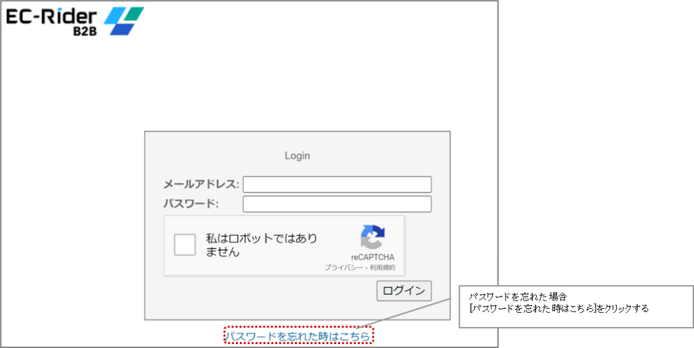Focus the パスワード input field
This screenshot has height=348, width=694.
(337, 204)
